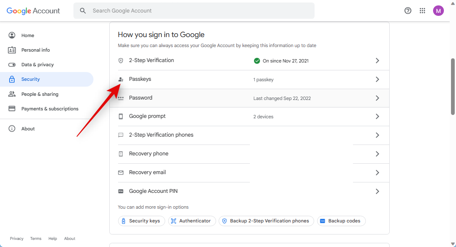Click the search magnifier icon
The image size is (456, 247).
click(x=83, y=11)
